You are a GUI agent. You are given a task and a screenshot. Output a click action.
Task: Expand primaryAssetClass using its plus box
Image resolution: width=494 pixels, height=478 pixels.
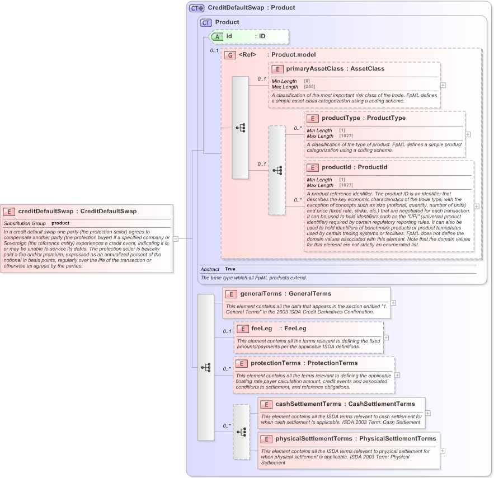[442, 85]
